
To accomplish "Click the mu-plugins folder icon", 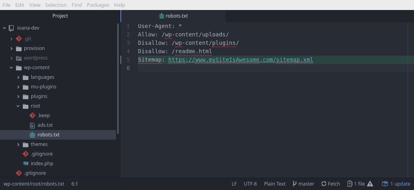I will pos(25,87).
